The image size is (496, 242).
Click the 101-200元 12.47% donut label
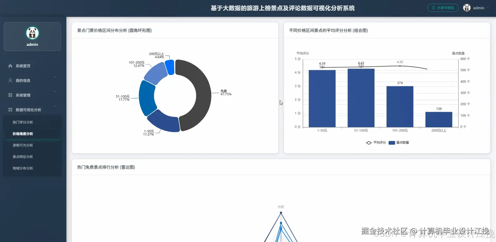pos(137,64)
